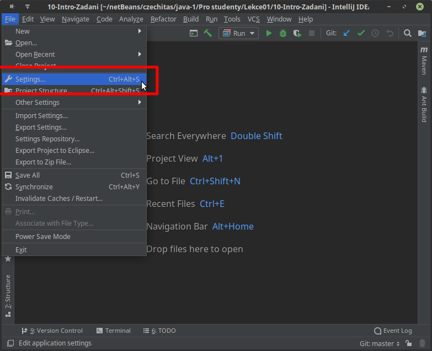432x351 pixels.
Task: Run with Coverage shield icon
Action: [x=297, y=33]
